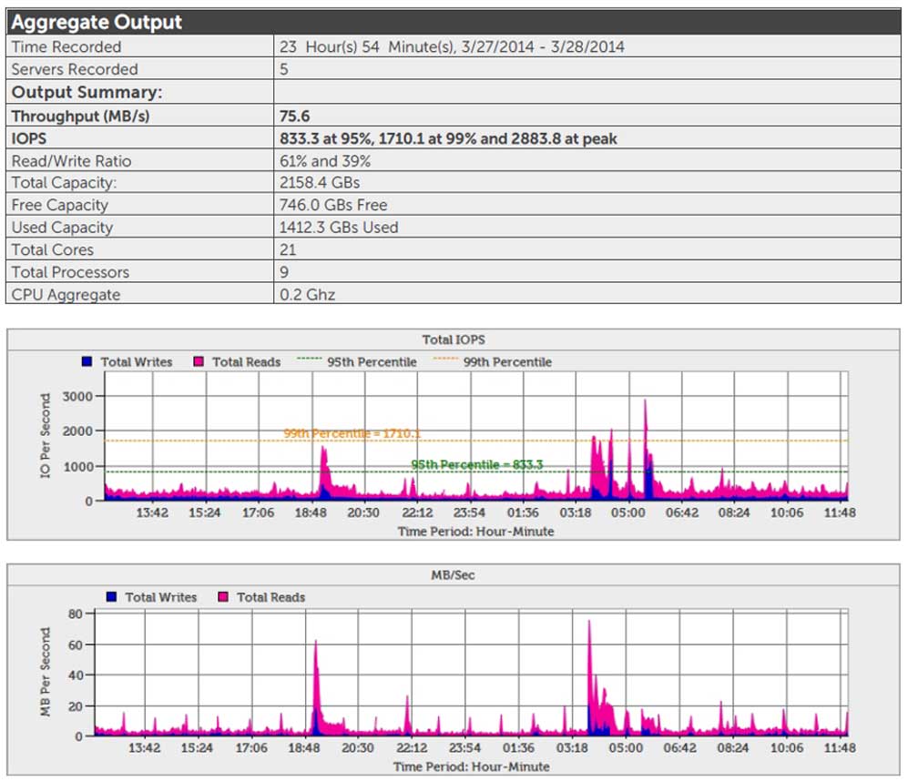This screenshot has height=781, width=908.
Task: Click the pink Total Reads swatch in MB/Sec legend
Action: tap(223, 597)
